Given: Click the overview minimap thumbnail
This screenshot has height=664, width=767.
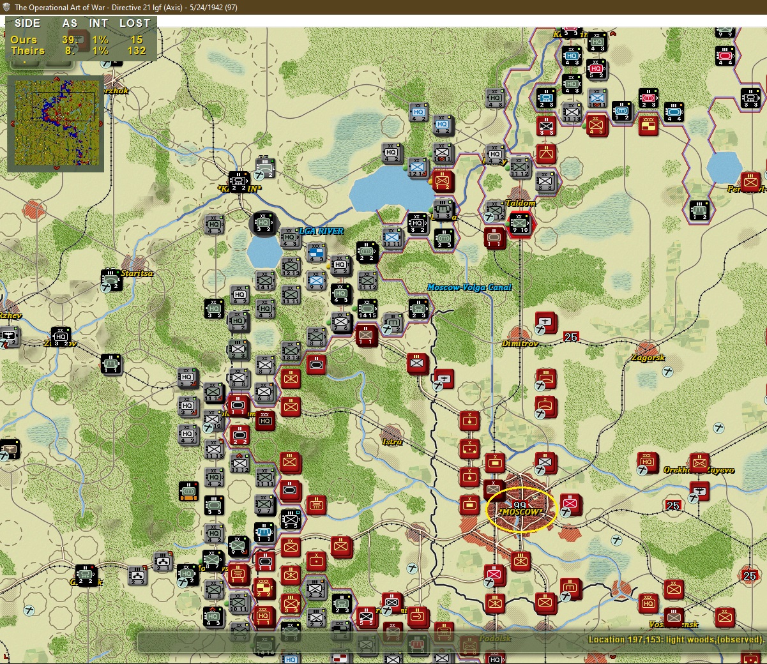Looking at the screenshot, I should (x=56, y=124).
